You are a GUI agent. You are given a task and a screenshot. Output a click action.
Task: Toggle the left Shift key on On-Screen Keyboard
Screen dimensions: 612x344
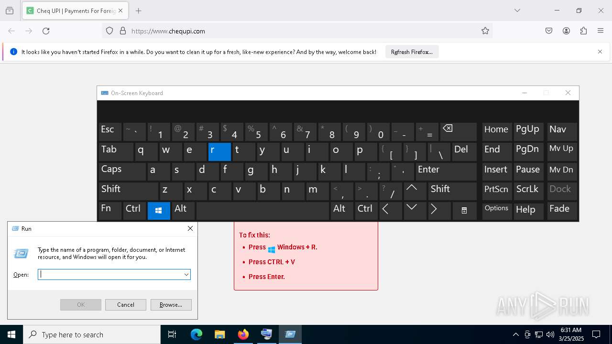[128, 191]
